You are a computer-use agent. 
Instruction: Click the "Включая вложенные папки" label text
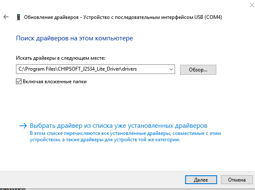(54, 82)
